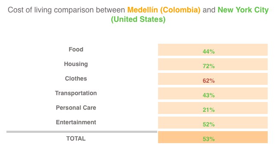Click the darker orange 53% total bar
This screenshot has width=278, height=156.
tap(213, 137)
